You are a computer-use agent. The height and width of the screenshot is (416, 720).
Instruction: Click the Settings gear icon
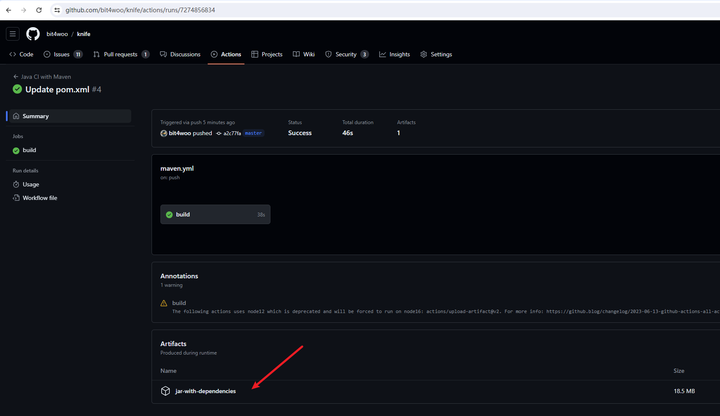point(424,54)
